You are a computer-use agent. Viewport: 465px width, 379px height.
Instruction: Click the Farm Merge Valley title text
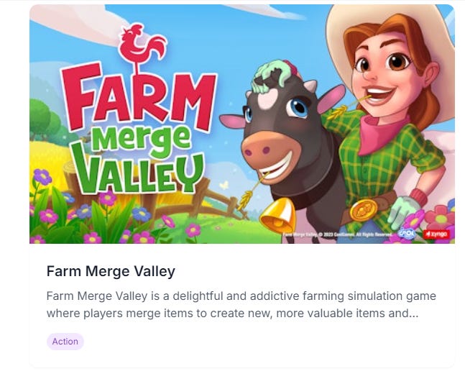click(111, 271)
